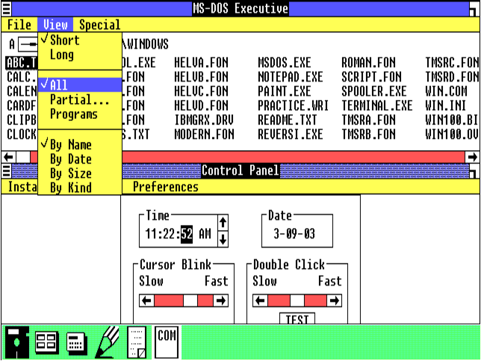Select file ROMAN.FON
Image resolution: width=481 pixels, height=361 pixels.
[x=368, y=62]
